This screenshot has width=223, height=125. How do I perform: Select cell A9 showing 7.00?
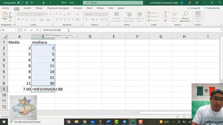coord(20,89)
